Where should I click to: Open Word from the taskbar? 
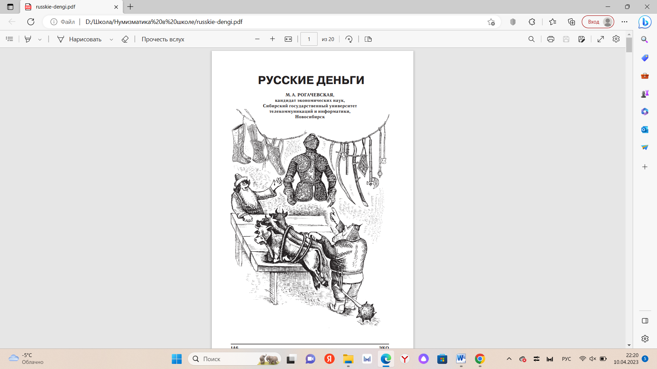pyautogui.click(x=461, y=359)
